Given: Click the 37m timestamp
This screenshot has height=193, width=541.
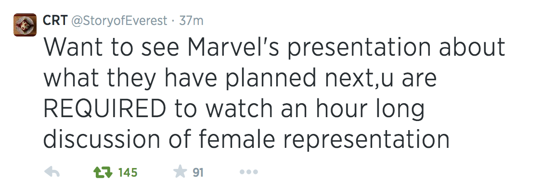Looking at the screenshot, I should tap(191, 21).
